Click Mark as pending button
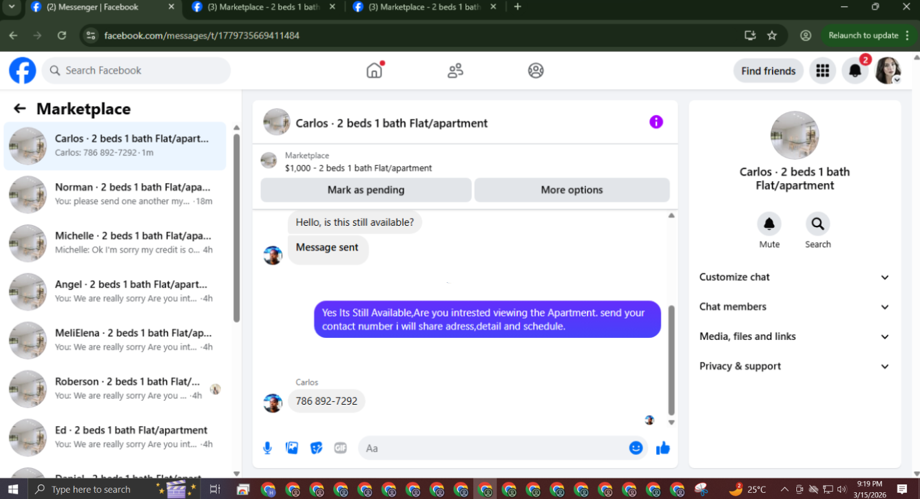The width and height of the screenshot is (920, 499). (366, 190)
